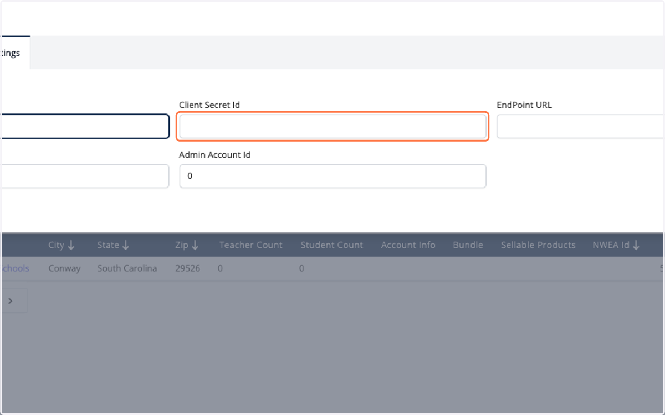665x415 pixels.
Task: Click the Client Secret Id input field
Action: coord(332,127)
